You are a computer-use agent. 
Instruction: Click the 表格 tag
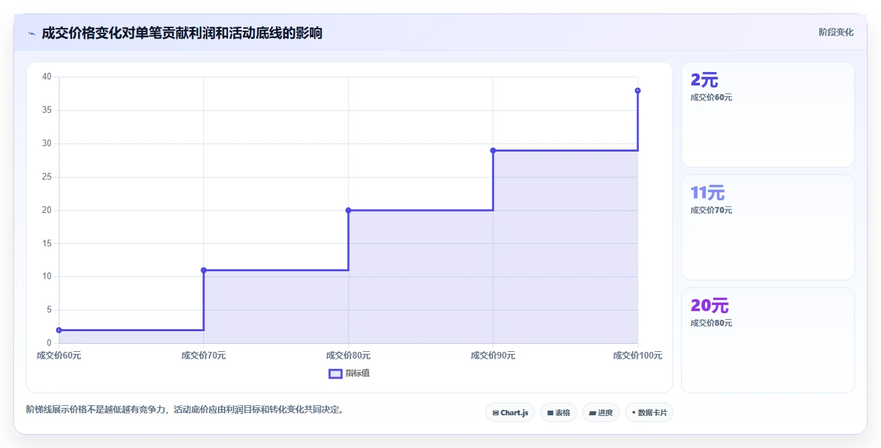point(558,413)
